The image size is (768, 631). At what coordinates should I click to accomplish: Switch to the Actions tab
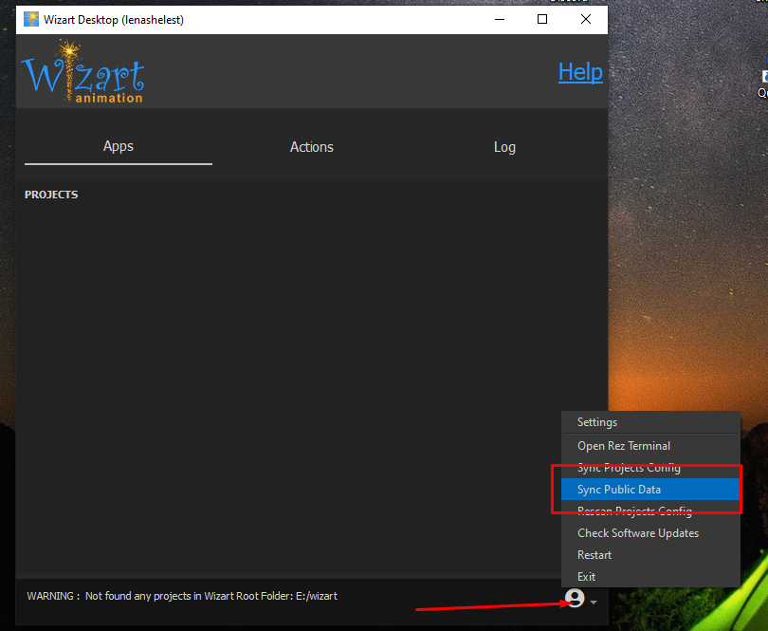click(312, 147)
